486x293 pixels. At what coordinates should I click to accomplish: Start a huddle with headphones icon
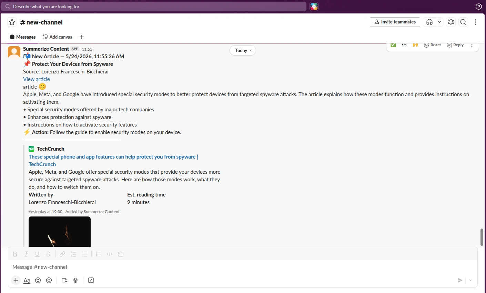tap(429, 22)
